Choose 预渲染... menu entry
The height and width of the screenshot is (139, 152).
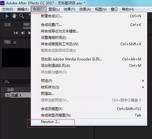click(89, 94)
